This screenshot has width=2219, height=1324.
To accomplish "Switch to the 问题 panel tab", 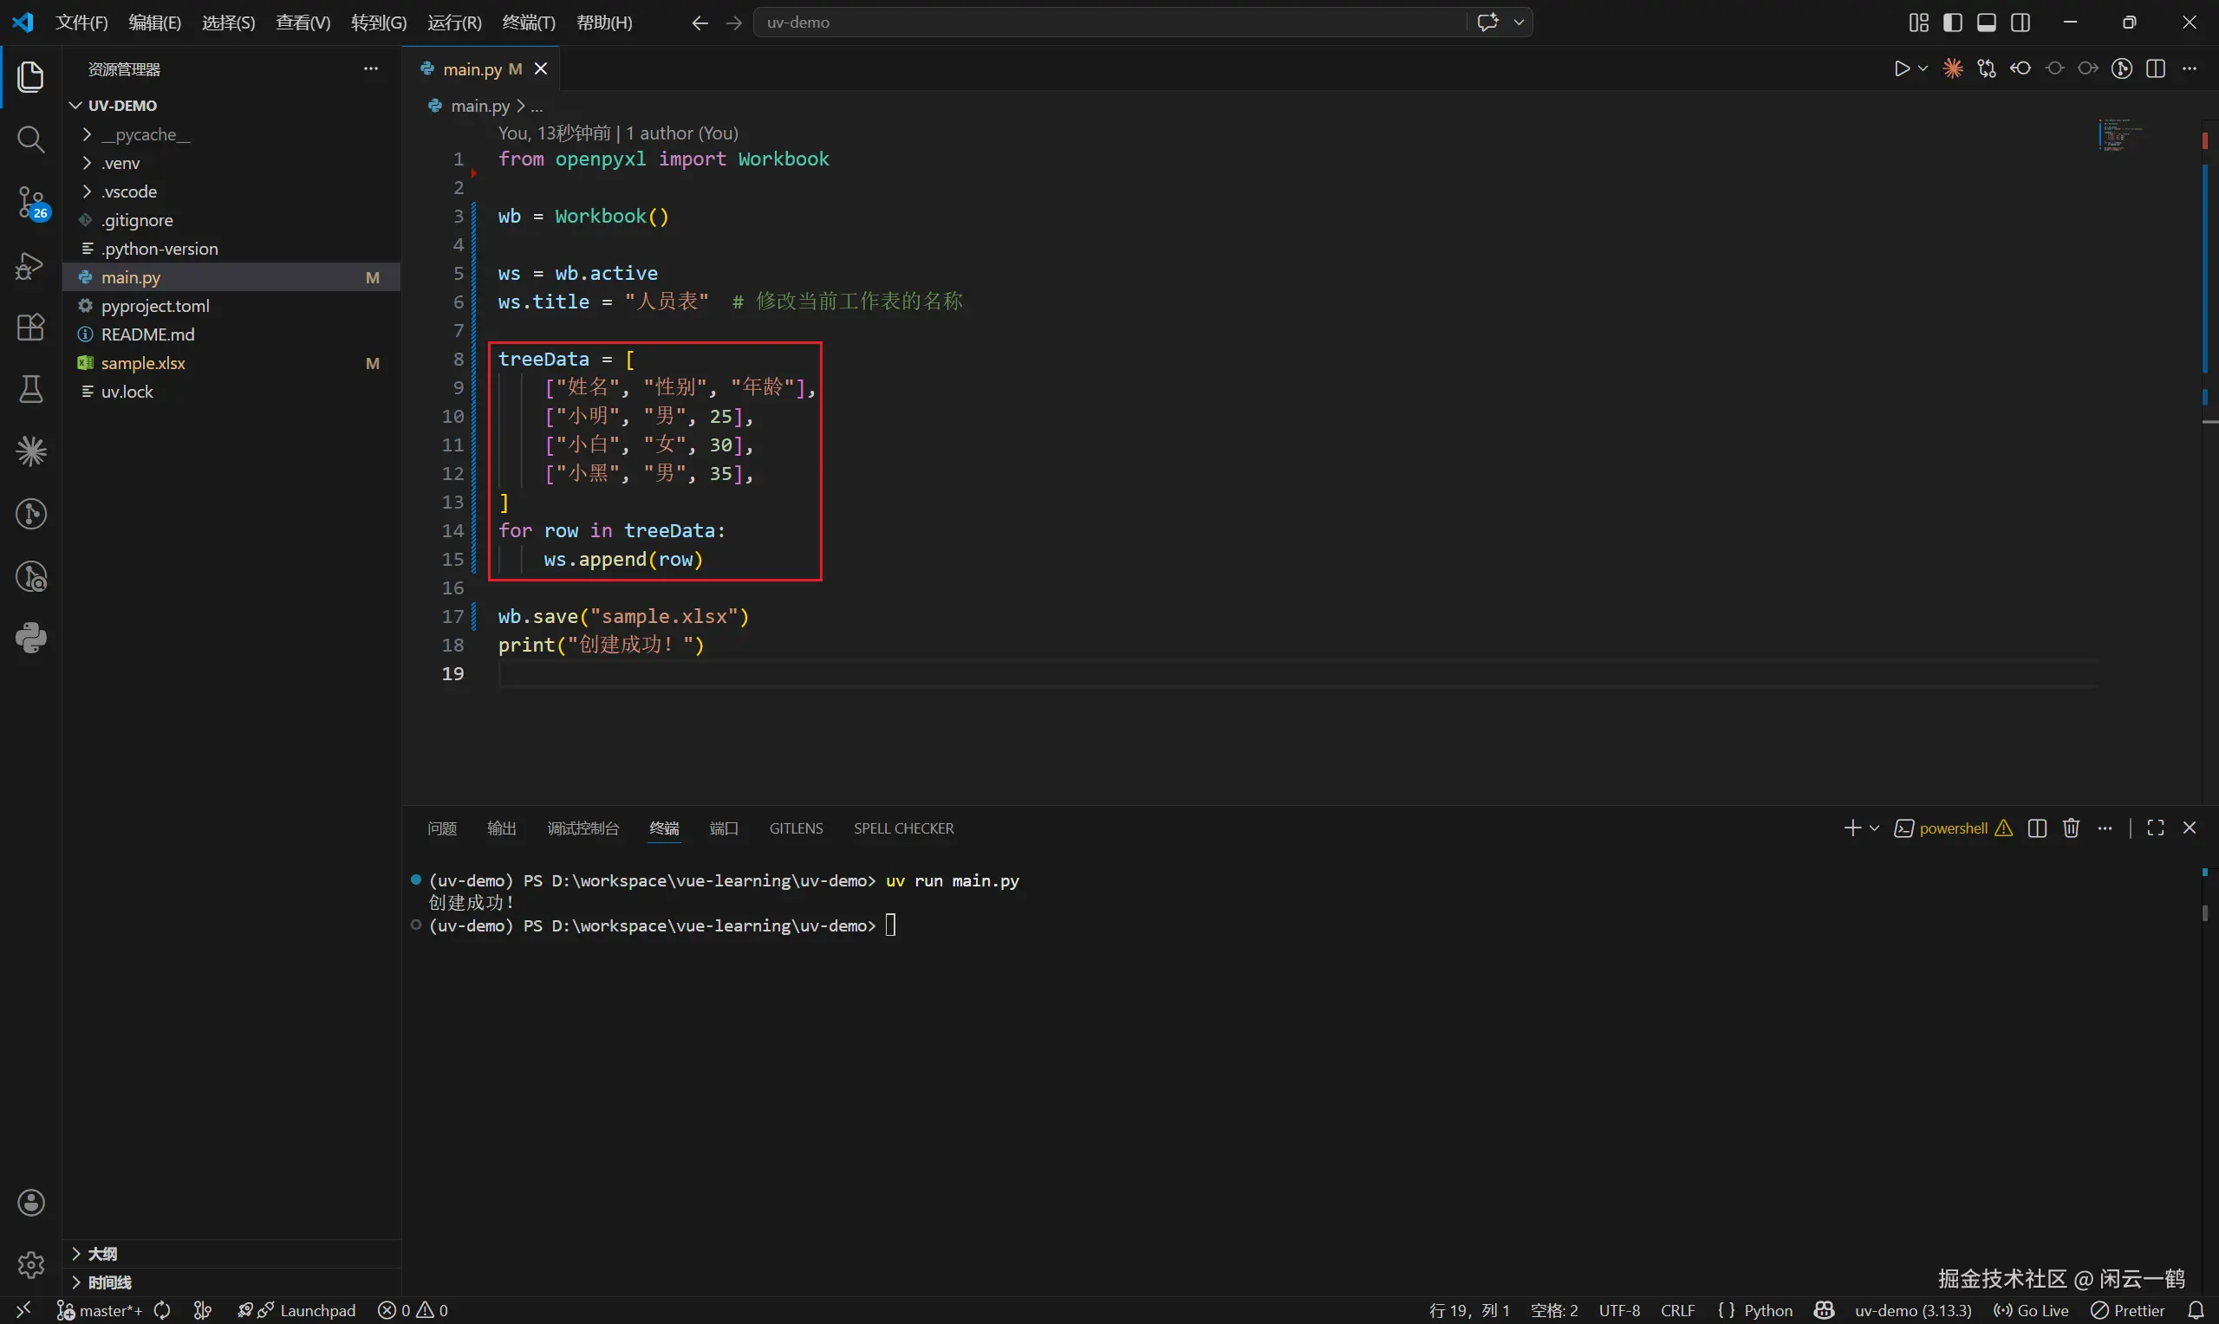I will (442, 829).
